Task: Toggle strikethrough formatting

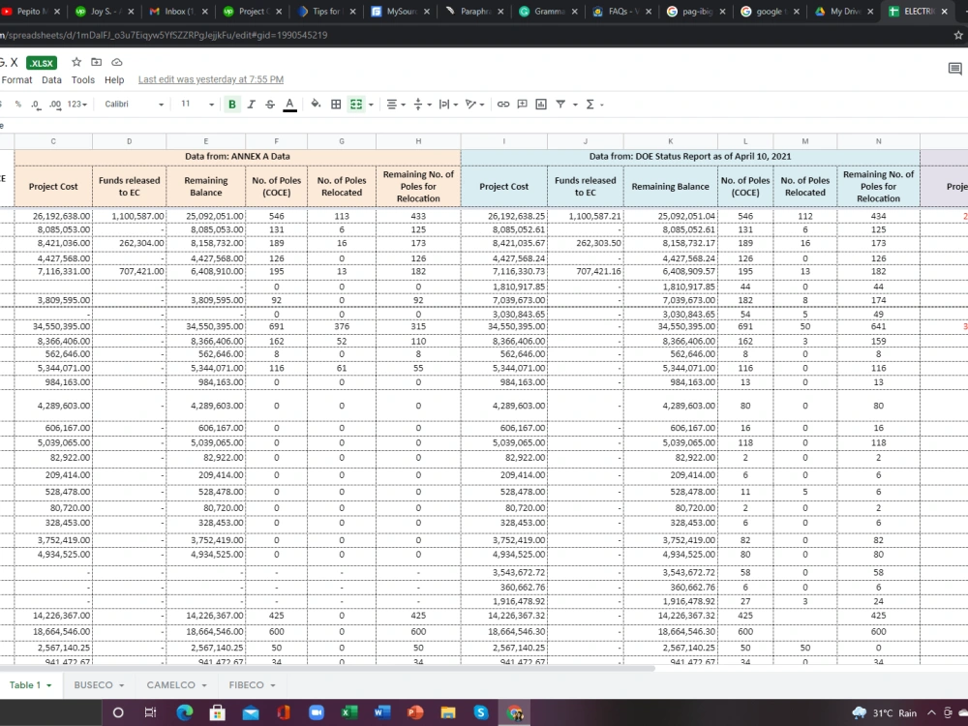Action: [270, 105]
